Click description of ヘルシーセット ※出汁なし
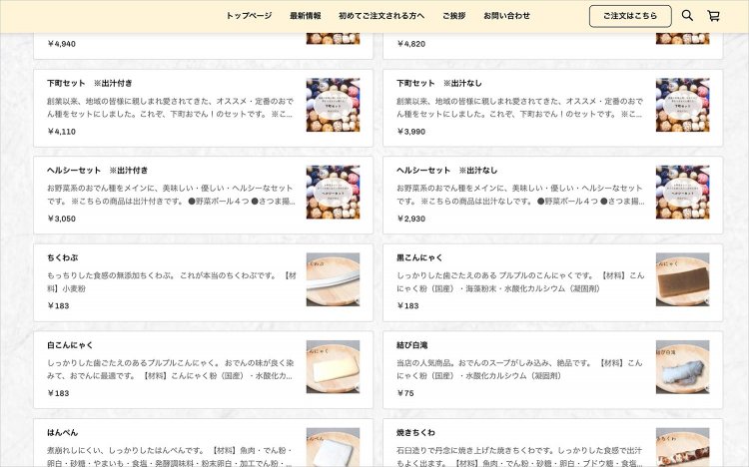Viewport: 749px width, 467px height. pyautogui.click(x=520, y=195)
